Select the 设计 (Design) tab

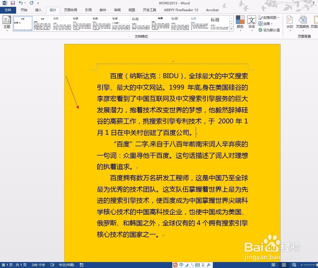coord(53,10)
